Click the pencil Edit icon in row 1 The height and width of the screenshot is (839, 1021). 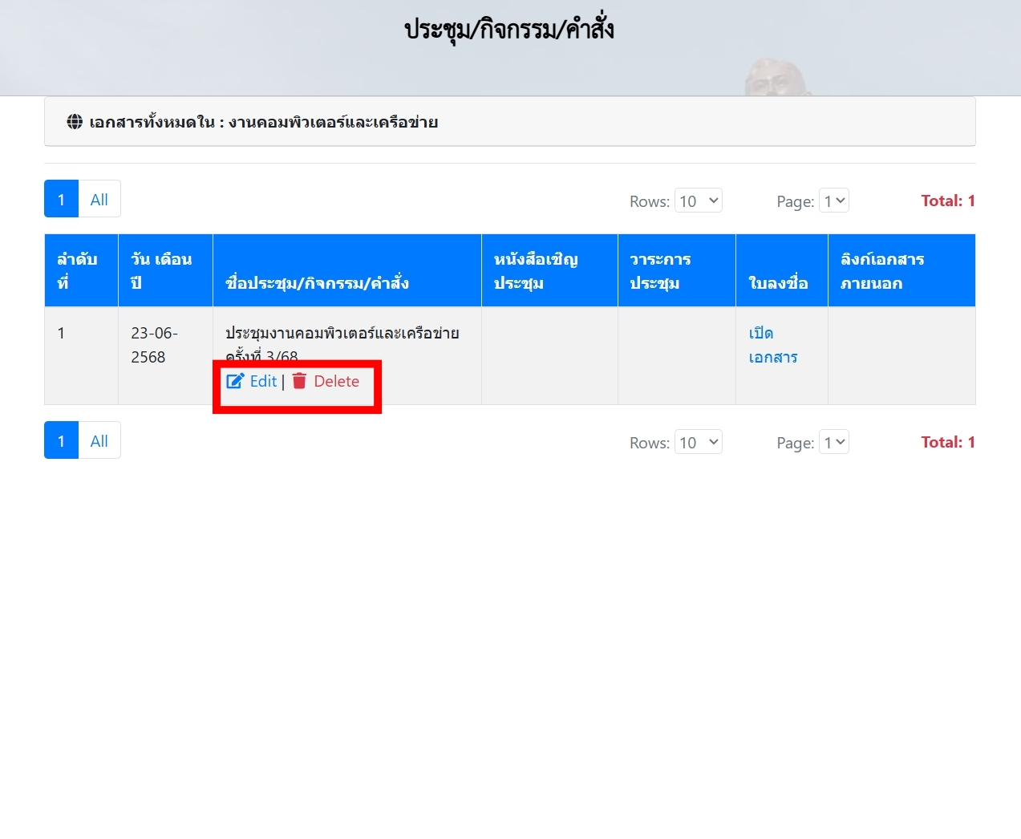pos(235,381)
